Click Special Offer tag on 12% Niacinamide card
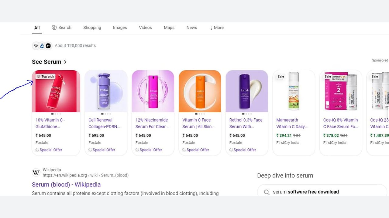Viewport: 389px width, 218px height. [x=149, y=150]
